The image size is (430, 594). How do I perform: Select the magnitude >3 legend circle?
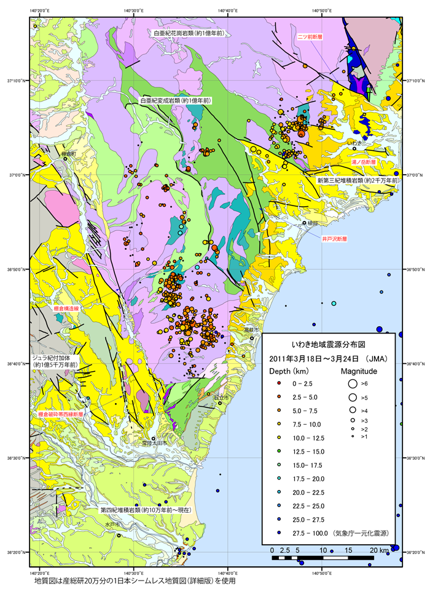[353, 420]
